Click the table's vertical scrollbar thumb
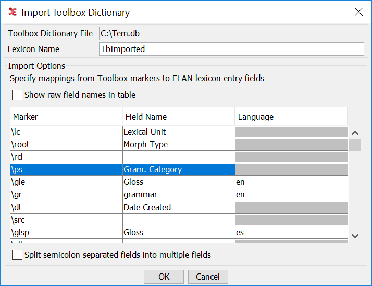This screenshot has width=372, height=286. [x=355, y=145]
